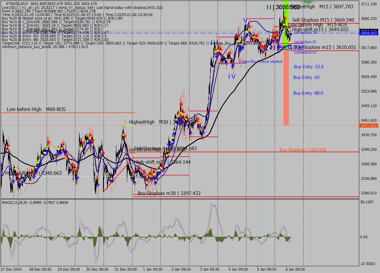Screen dimensions: 380x273
Task: Select the 'Buy %10 @ C_Entry38: 3655.566' line
Action: point(56,22)
